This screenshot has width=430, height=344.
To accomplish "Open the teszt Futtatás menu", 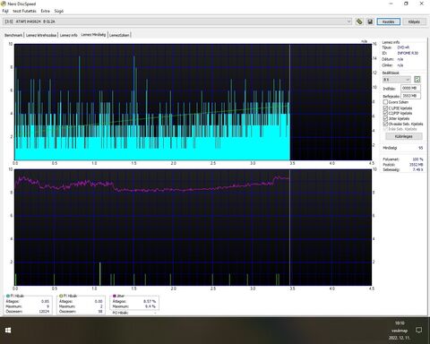I will tap(24, 11).
